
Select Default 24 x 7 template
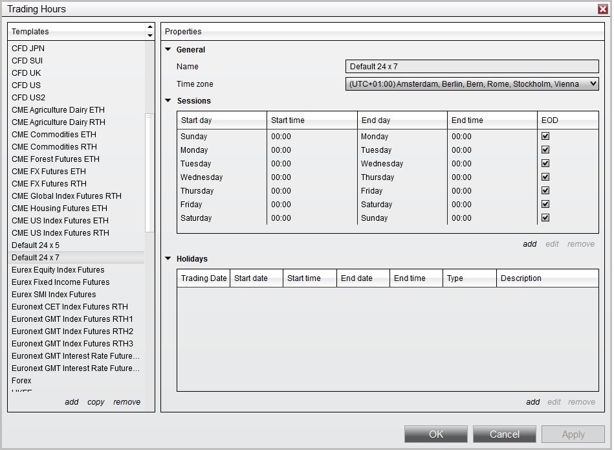click(x=76, y=257)
